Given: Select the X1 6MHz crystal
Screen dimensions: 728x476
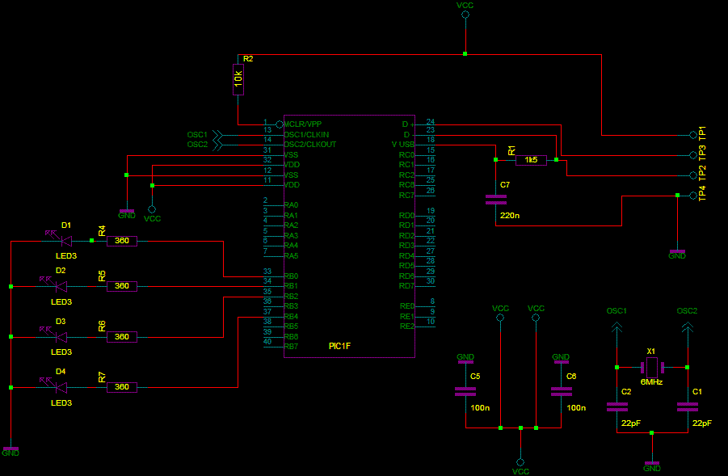Looking at the screenshot, I should [652, 367].
